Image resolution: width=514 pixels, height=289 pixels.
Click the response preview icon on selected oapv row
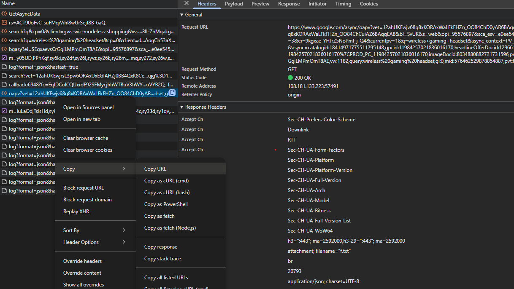(x=172, y=93)
